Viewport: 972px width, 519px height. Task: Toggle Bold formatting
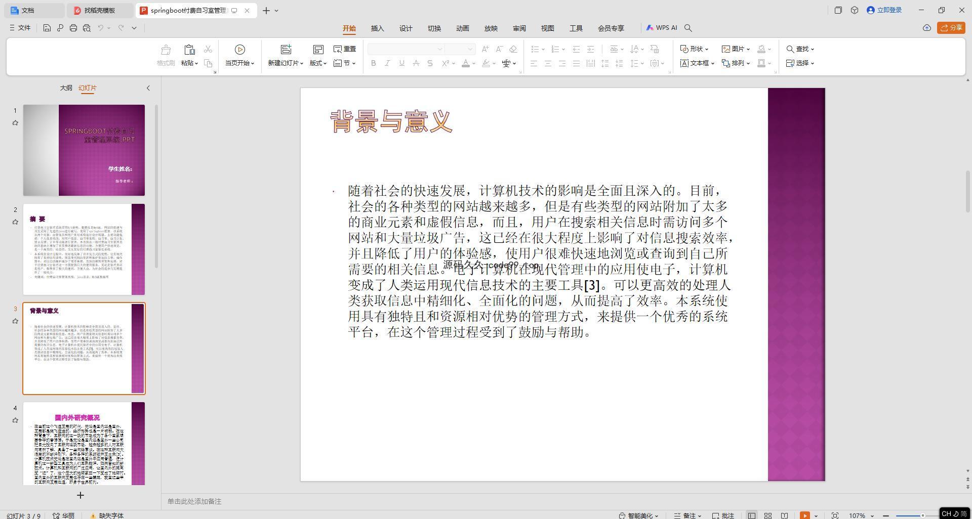pyautogui.click(x=374, y=63)
